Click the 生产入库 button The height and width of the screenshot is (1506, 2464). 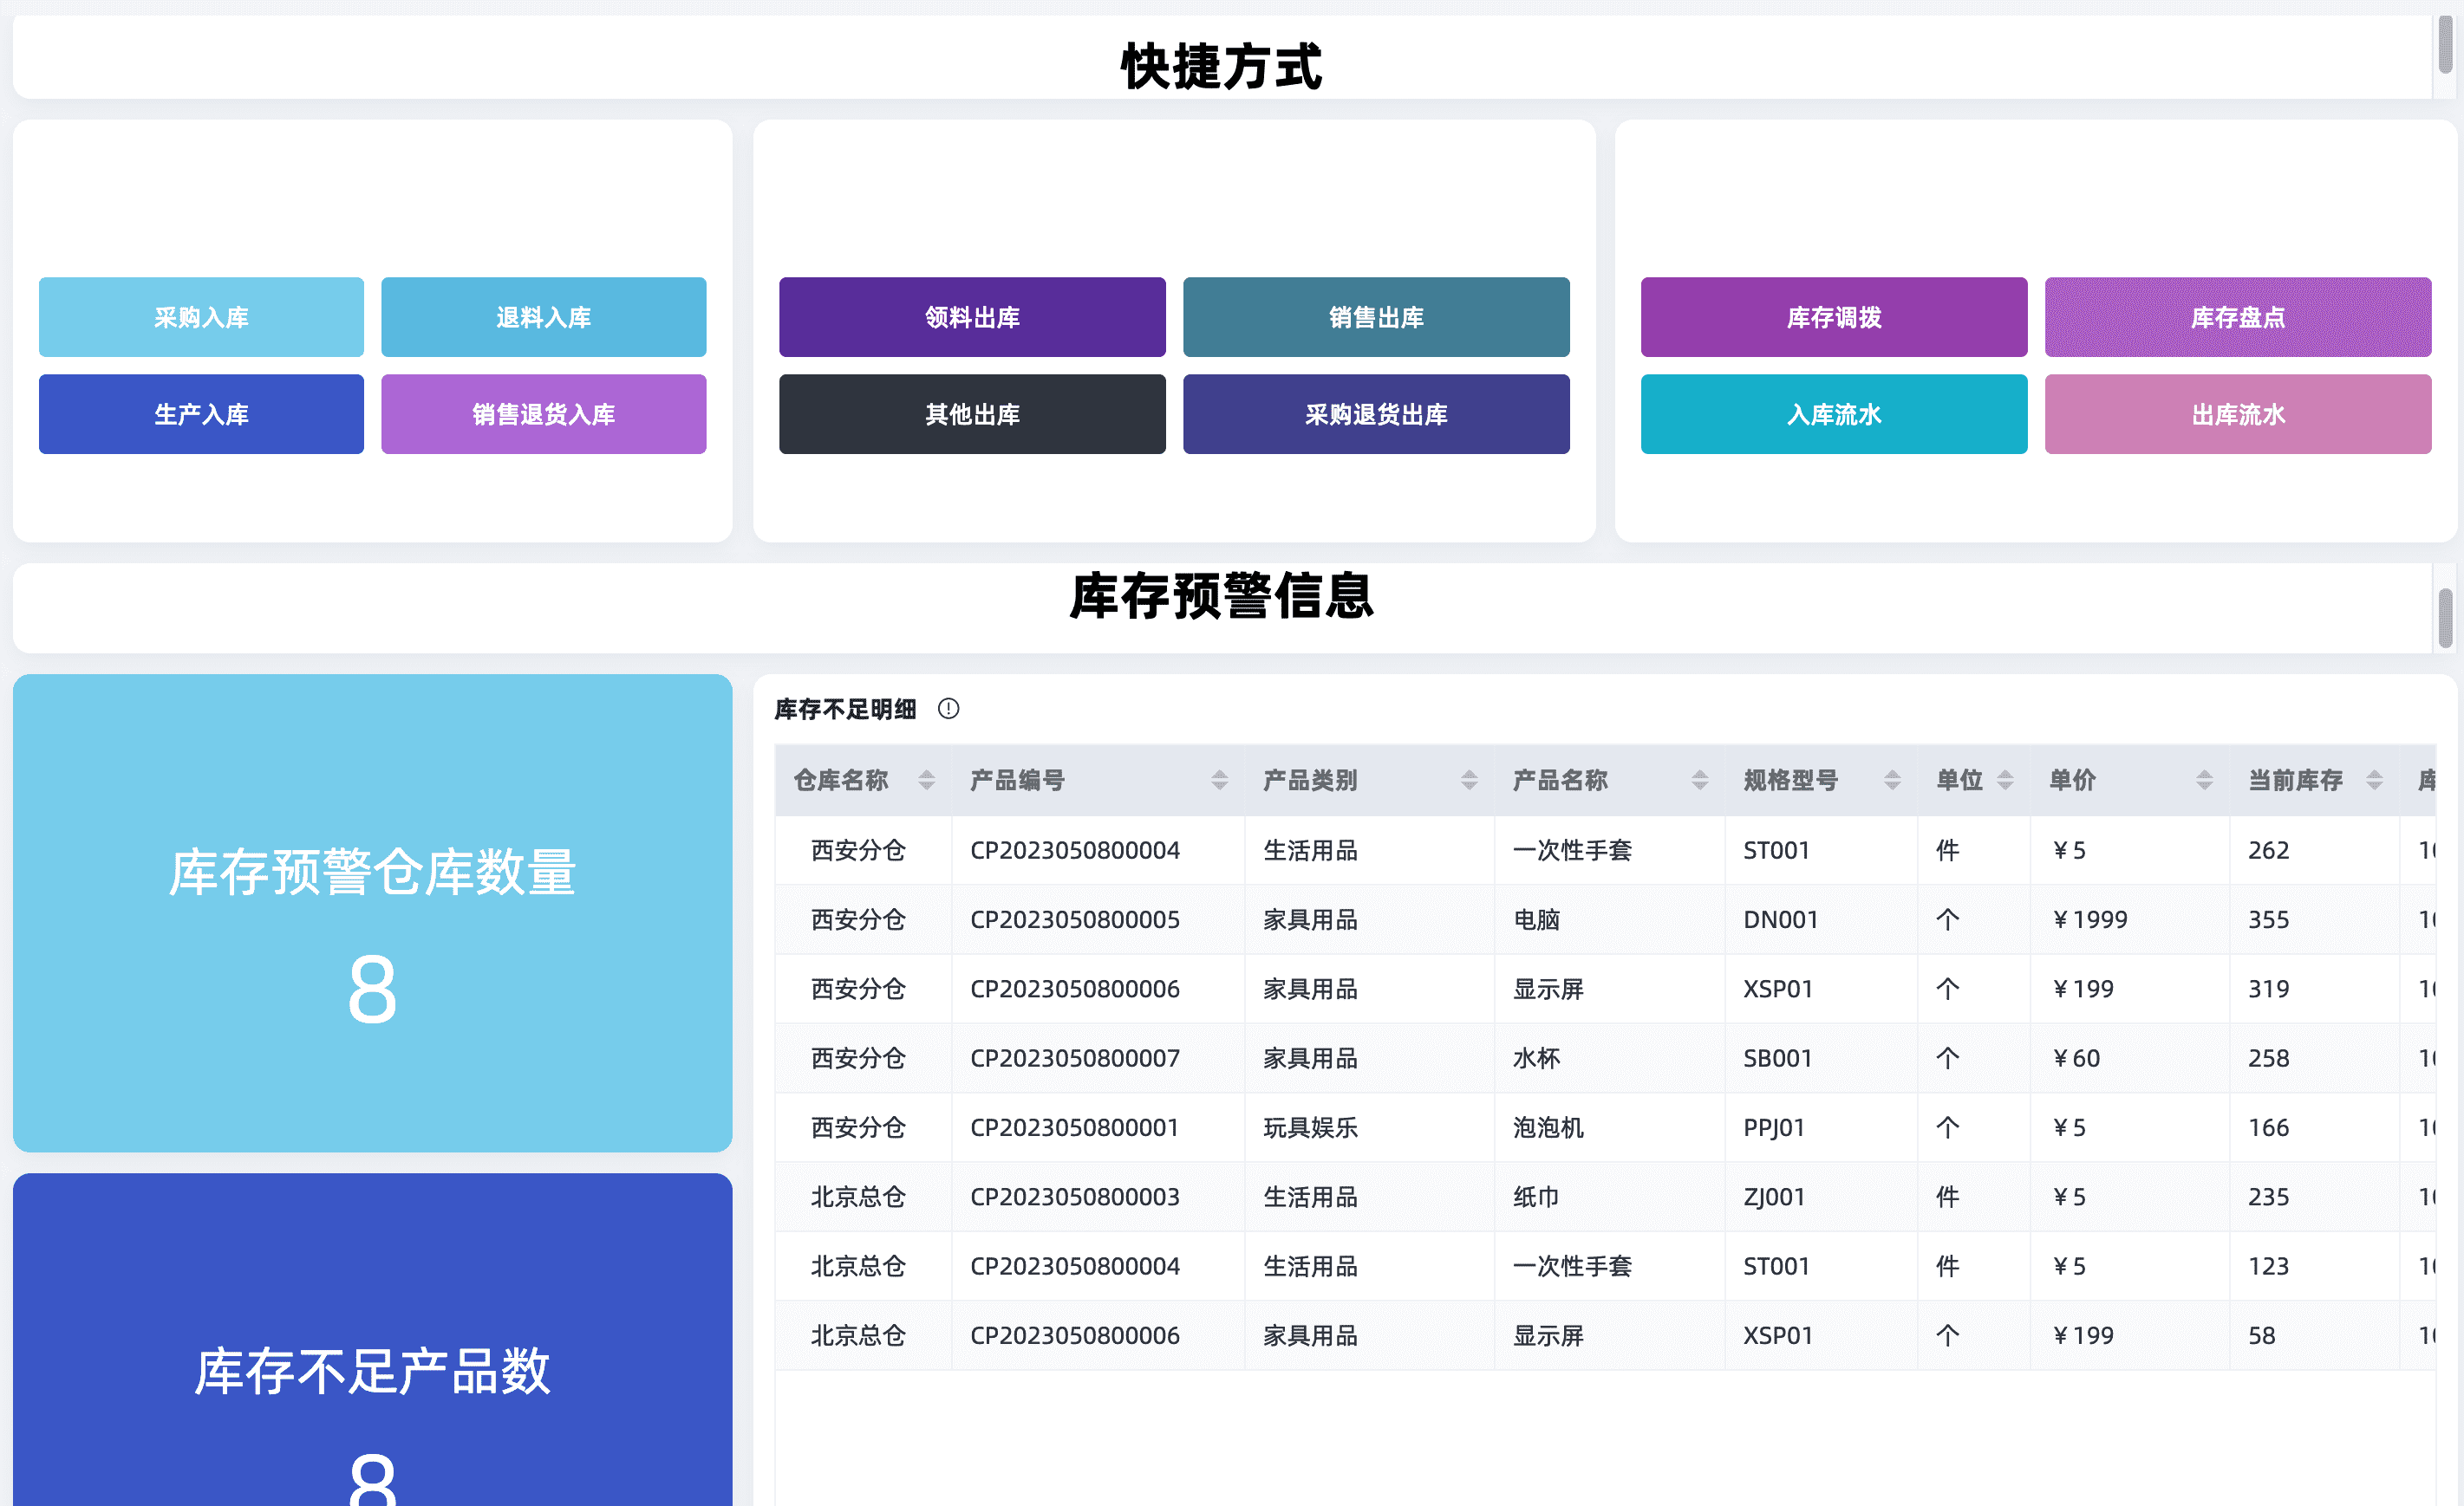pyautogui.click(x=201, y=413)
